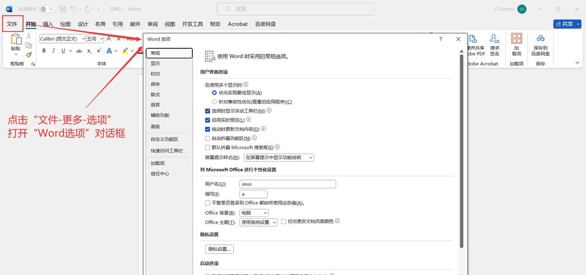The width and height of the screenshot is (586, 275).
Task: Open the 文件 (File) menu
Action: pos(12,24)
